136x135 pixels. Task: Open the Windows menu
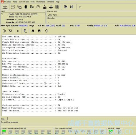(50, 2)
